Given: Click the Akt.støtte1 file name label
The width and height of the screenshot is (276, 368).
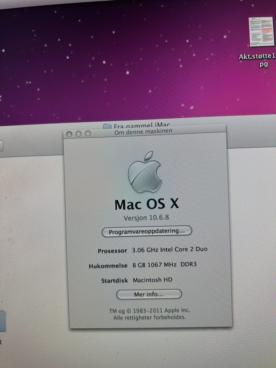Looking at the screenshot, I should tap(257, 60).
